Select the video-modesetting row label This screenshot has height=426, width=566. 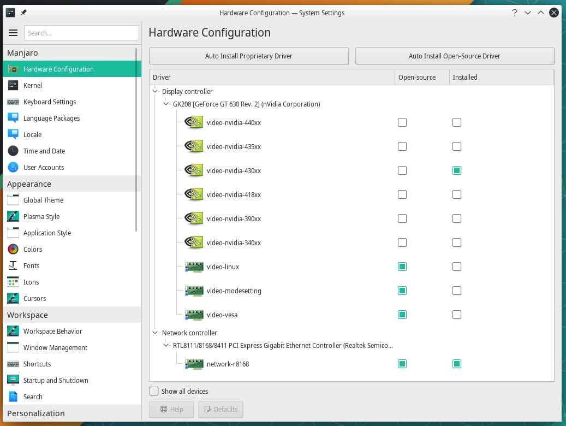click(234, 291)
